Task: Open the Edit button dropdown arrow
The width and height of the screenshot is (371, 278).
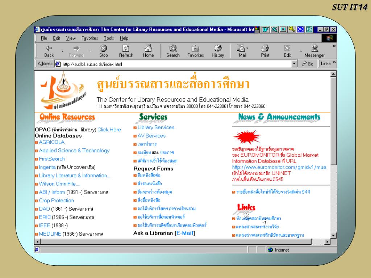Action: click(301, 51)
